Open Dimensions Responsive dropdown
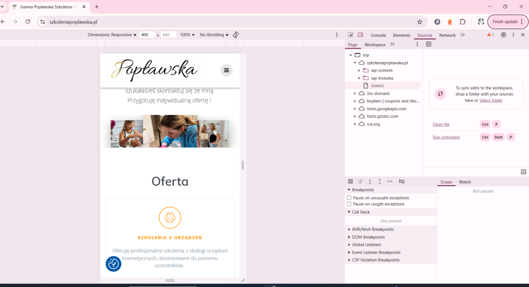The height and width of the screenshot is (287, 529). [x=112, y=35]
